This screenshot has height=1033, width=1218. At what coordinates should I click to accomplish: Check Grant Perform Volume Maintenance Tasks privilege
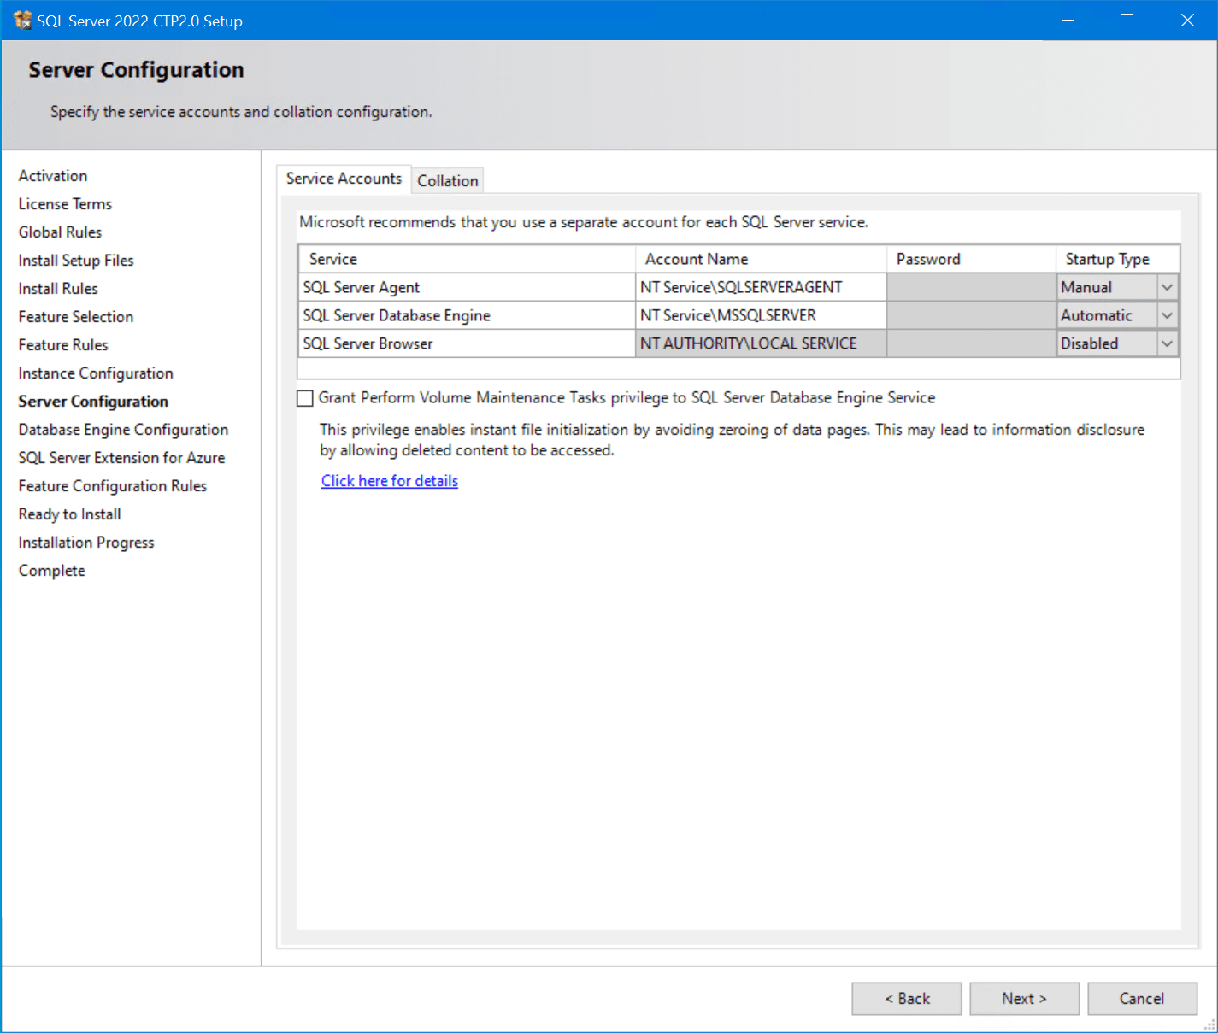304,398
